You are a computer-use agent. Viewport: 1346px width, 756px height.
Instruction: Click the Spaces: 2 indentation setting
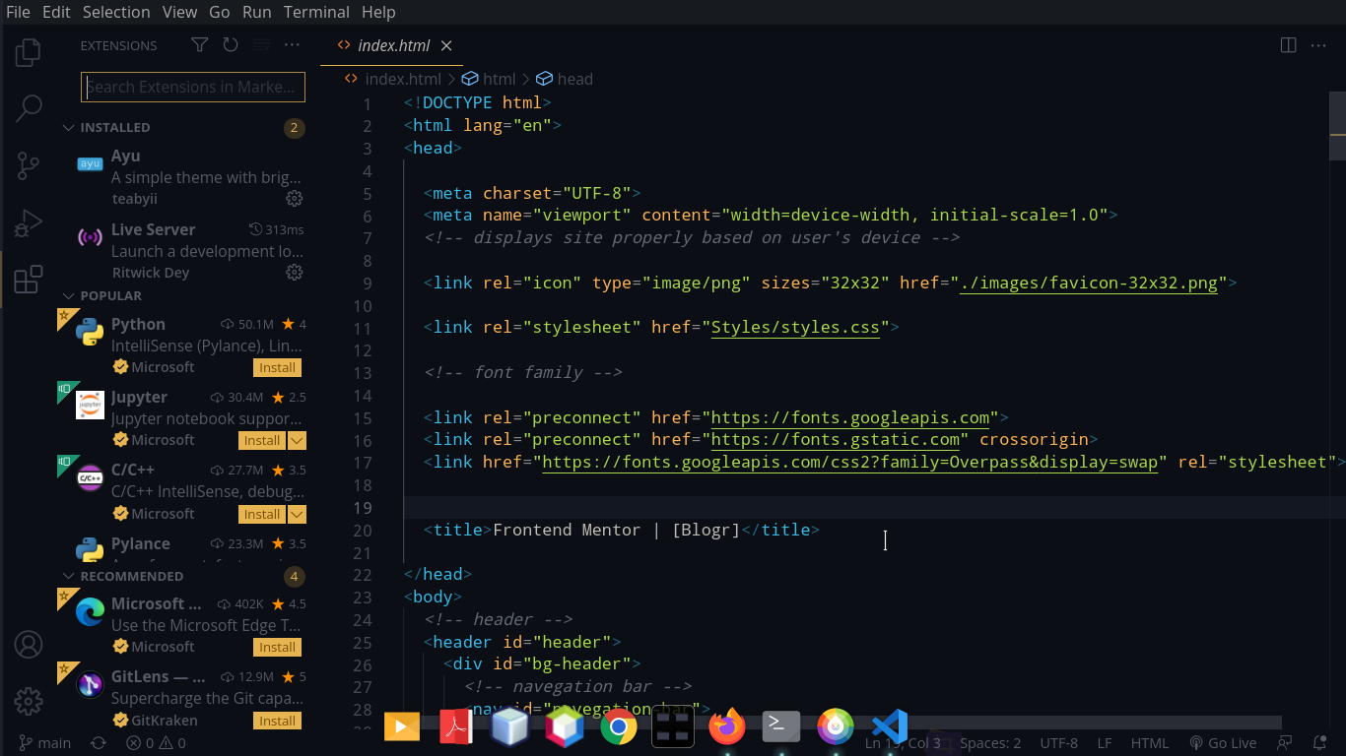click(x=990, y=743)
